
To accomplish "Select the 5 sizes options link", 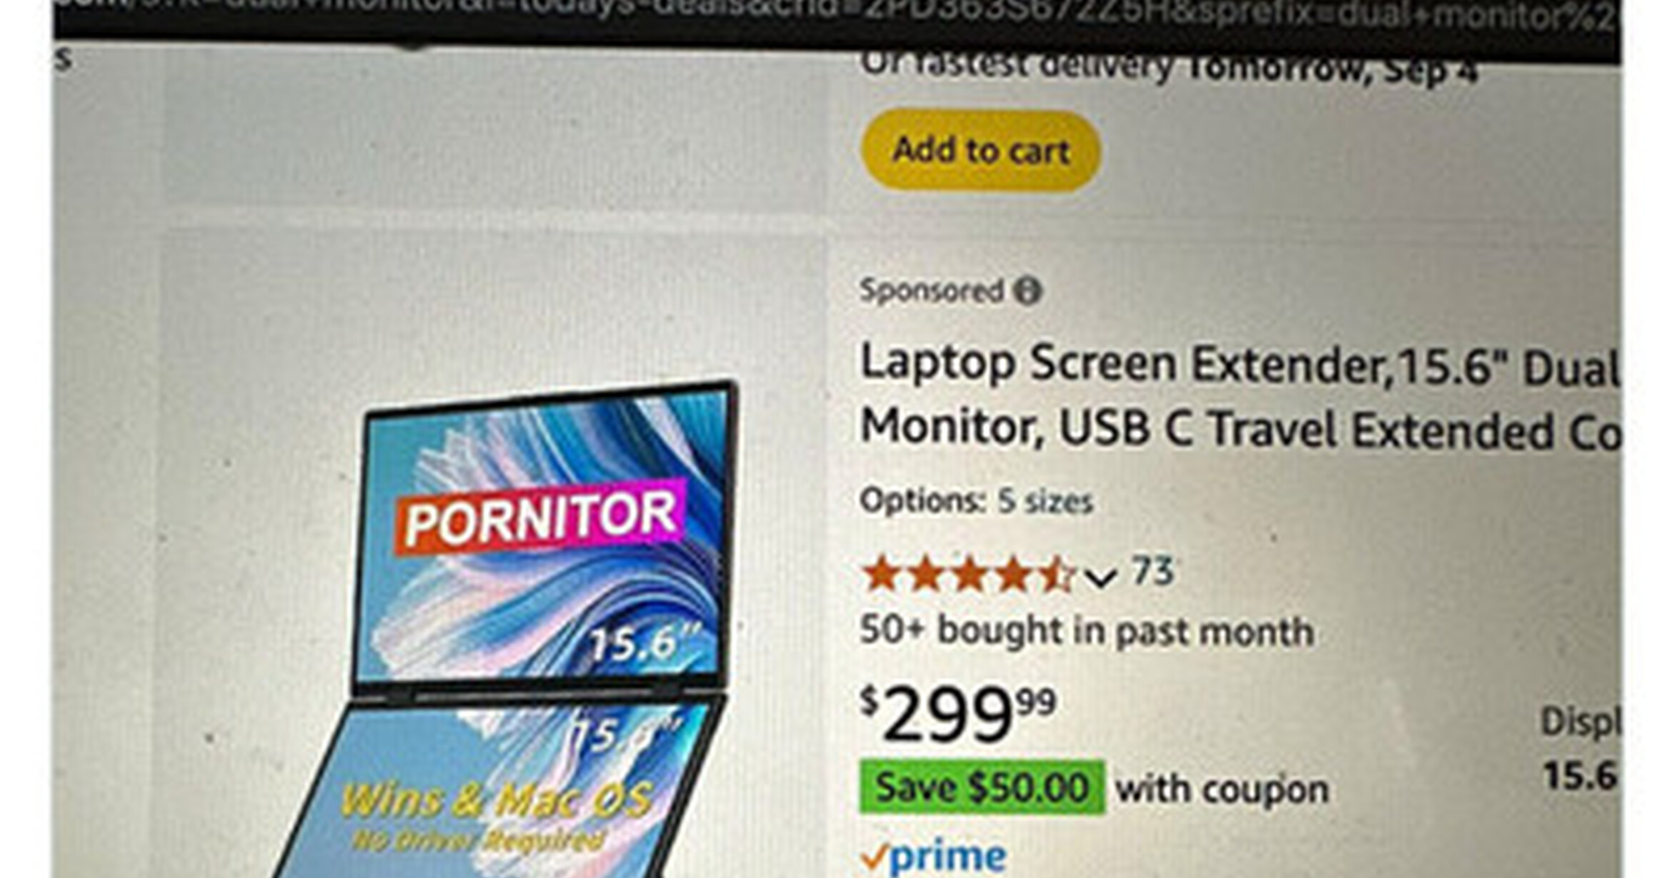I will (1045, 501).
